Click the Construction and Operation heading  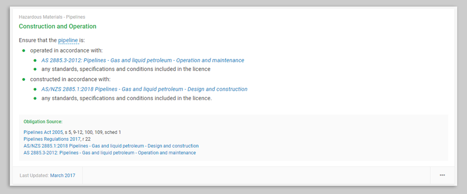tap(58, 26)
